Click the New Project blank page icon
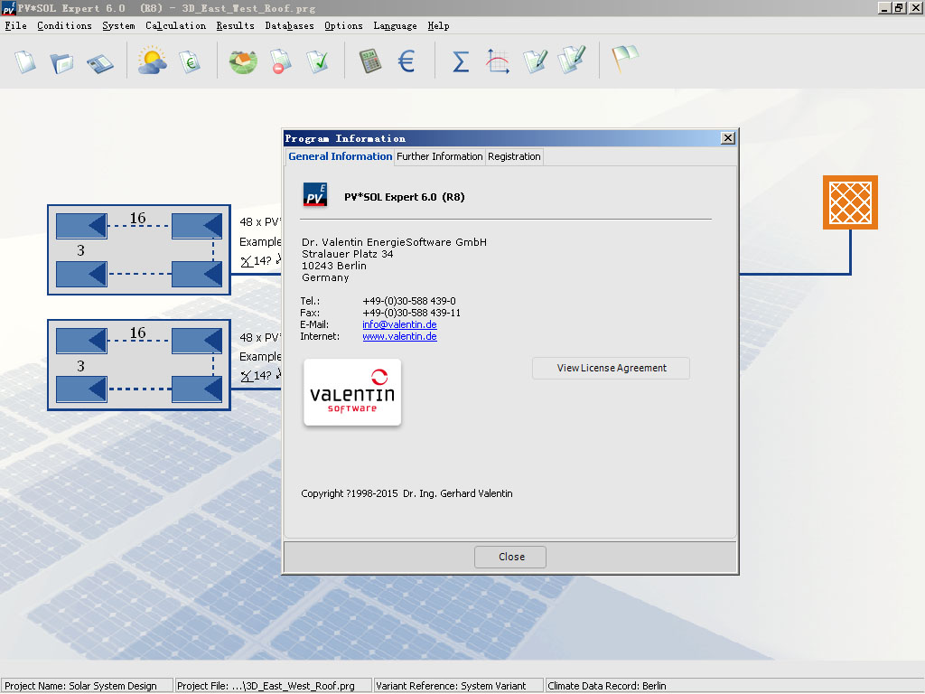 point(25,61)
